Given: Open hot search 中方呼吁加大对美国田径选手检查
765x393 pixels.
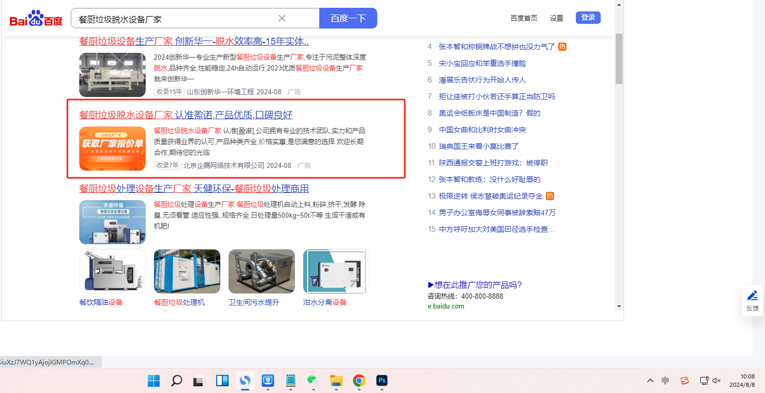Looking at the screenshot, I should 497,229.
